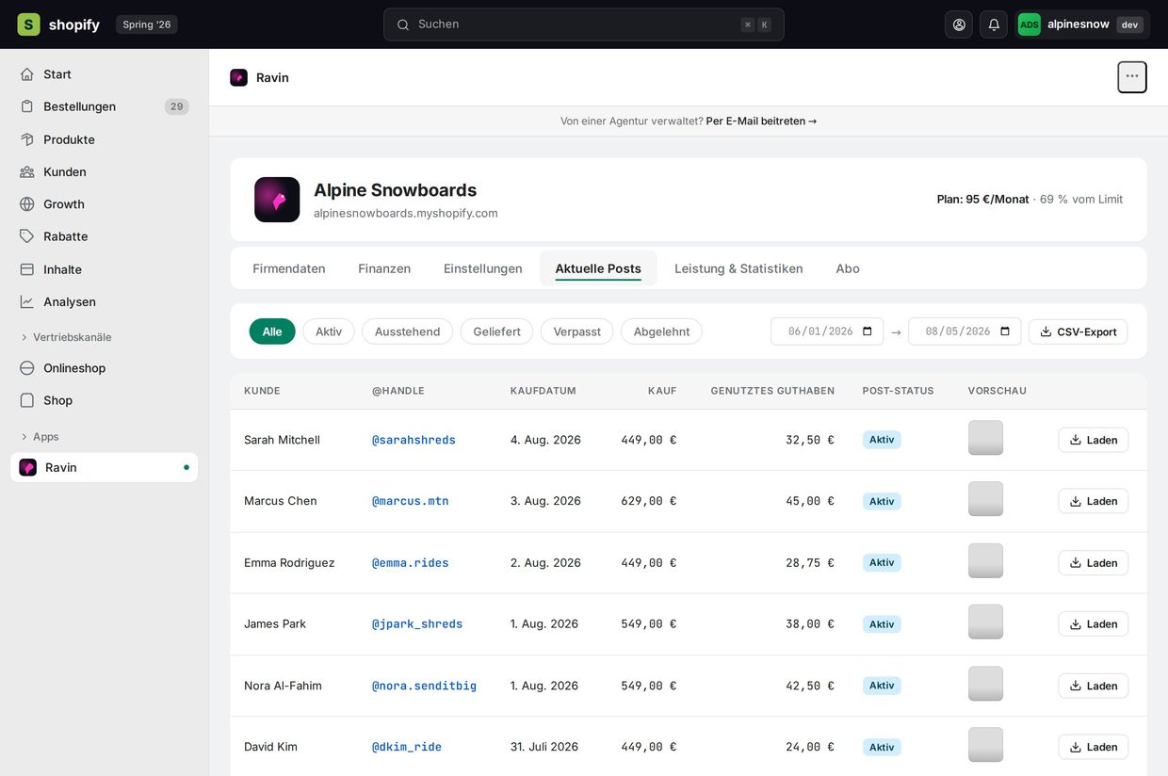Click the Alpine Snowboards store logo
The image size is (1168, 776).
(277, 200)
